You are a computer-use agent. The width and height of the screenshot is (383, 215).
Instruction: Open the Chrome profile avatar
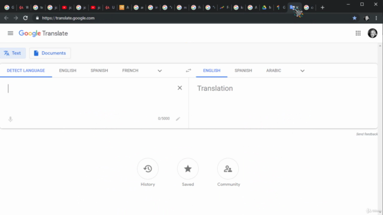click(366, 18)
